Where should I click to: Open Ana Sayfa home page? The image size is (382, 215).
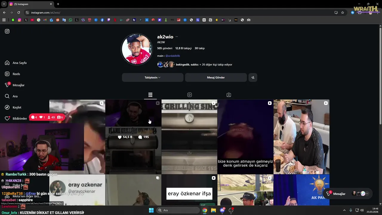coord(16,63)
